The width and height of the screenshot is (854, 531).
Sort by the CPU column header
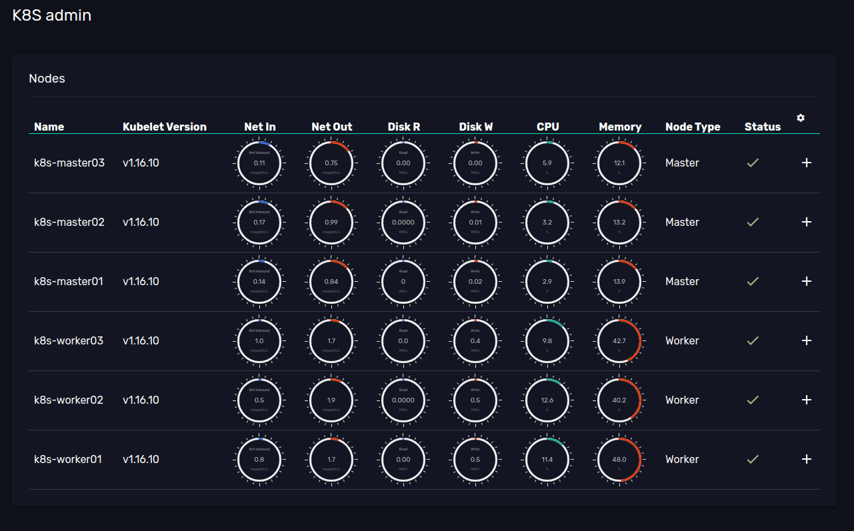(548, 127)
